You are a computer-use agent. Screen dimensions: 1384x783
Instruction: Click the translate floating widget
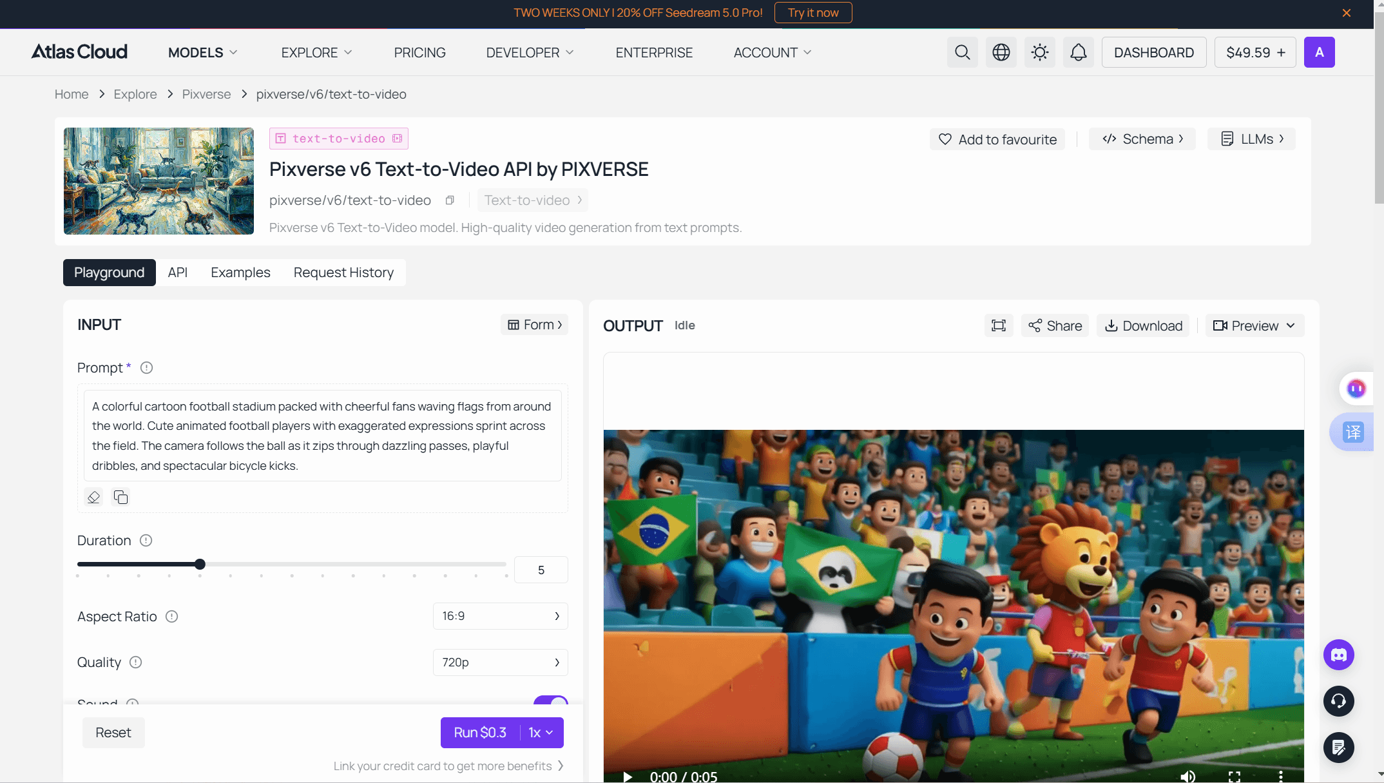pos(1352,432)
